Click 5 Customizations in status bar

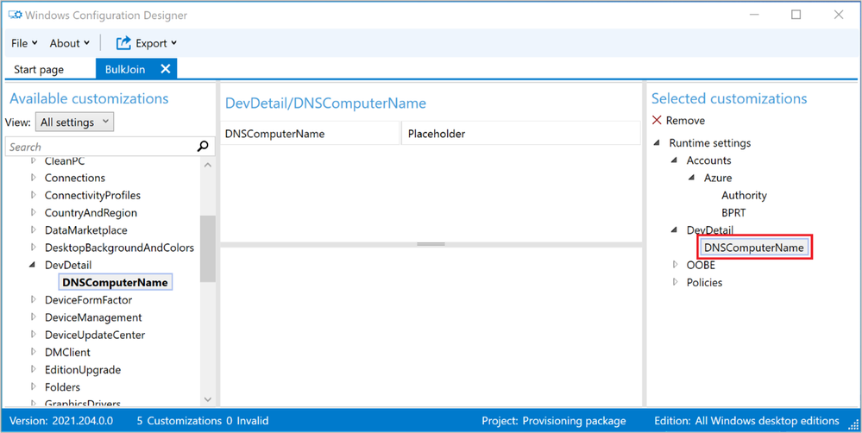pyautogui.click(x=179, y=421)
